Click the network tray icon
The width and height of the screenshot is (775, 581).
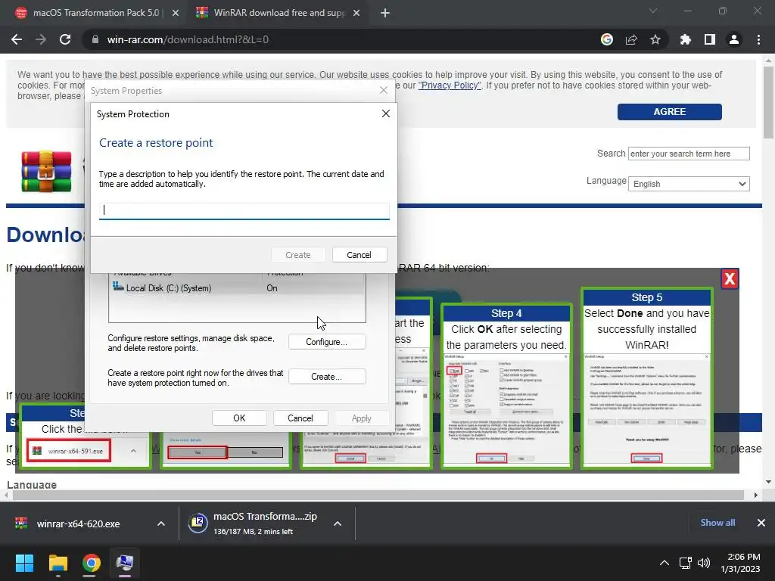685,563
